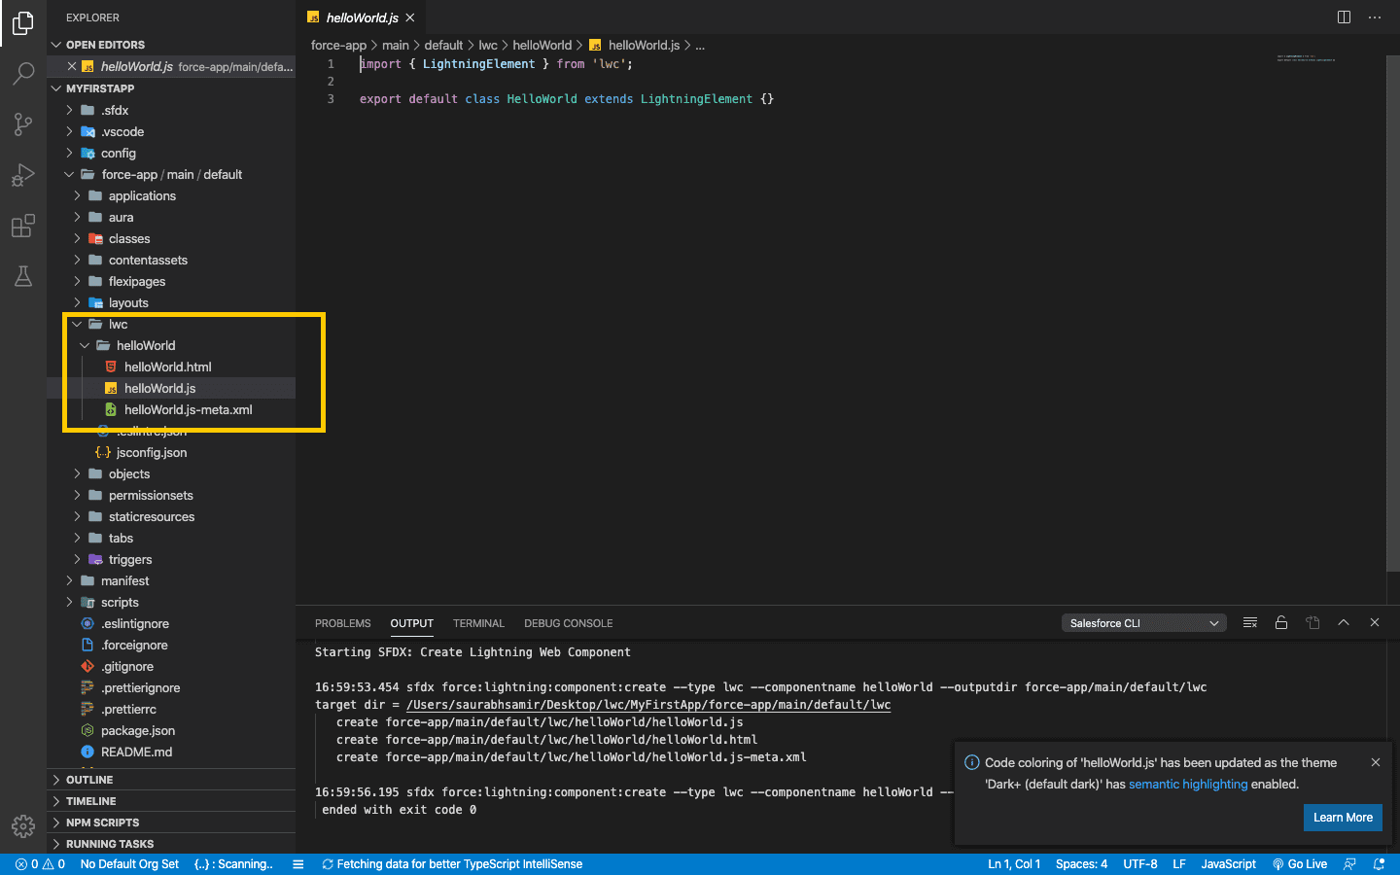Change JavaScript language mode
The width and height of the screenshot is (1400, 875).
point(1228,864)
